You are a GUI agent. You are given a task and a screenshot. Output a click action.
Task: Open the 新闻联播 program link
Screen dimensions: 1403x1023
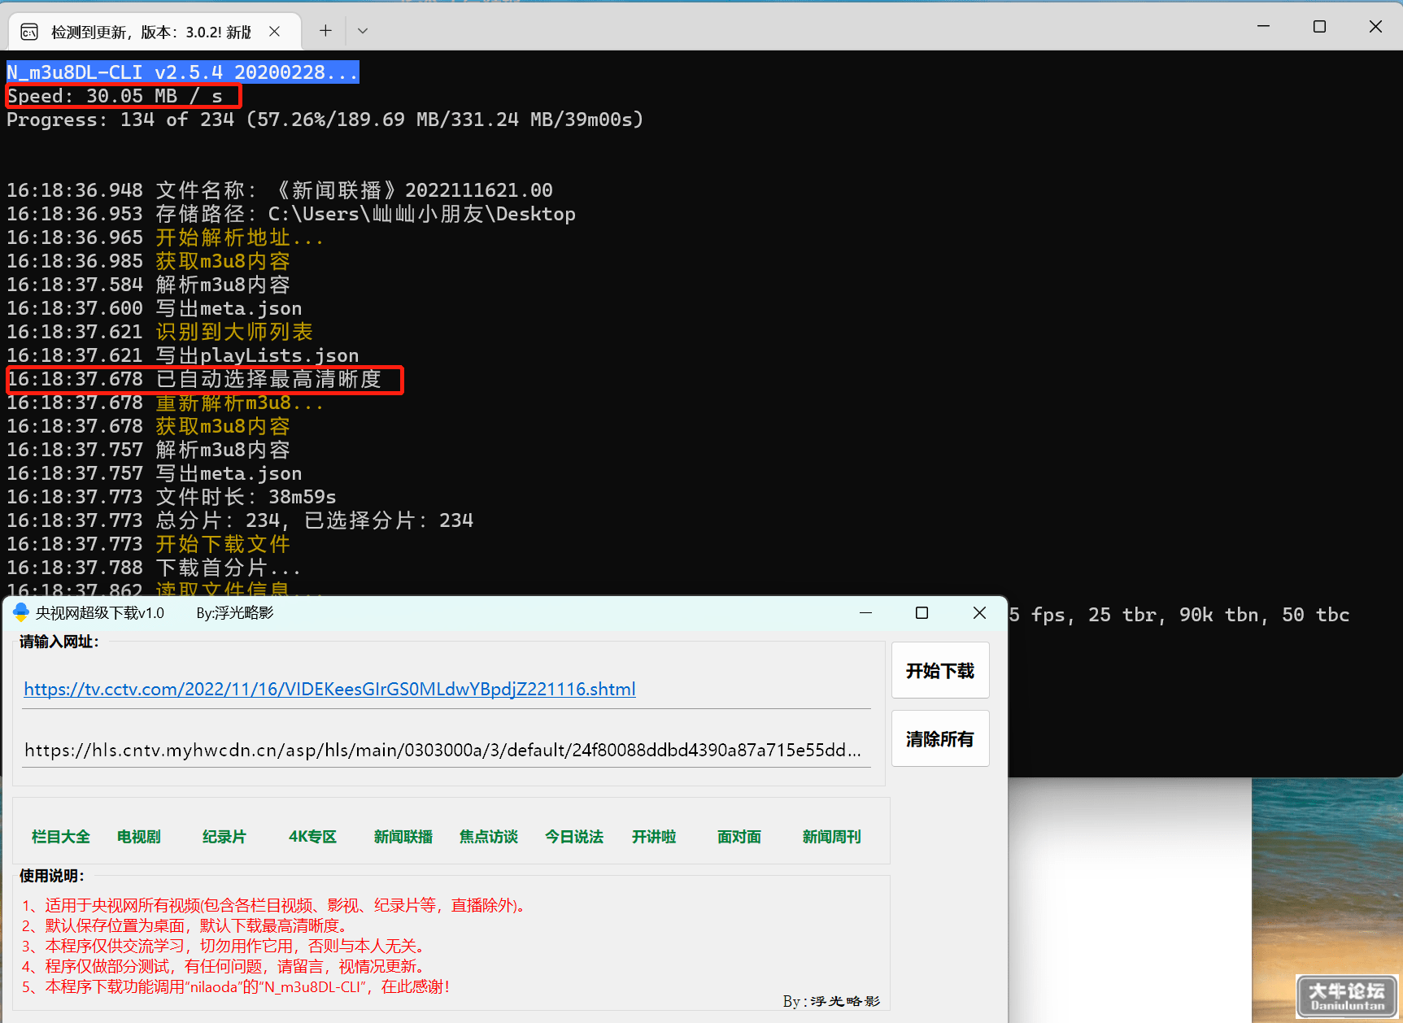click(403, 837)
